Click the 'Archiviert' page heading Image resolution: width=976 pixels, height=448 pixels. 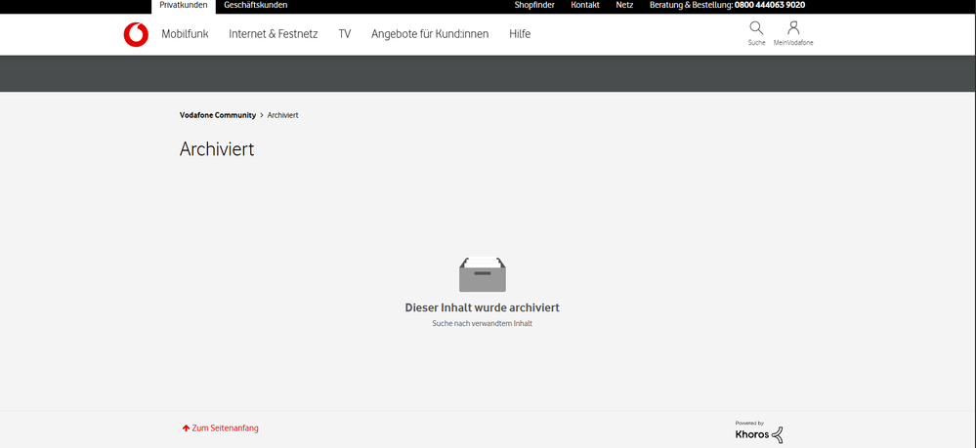pyautogui.click(x=217, y=149)
